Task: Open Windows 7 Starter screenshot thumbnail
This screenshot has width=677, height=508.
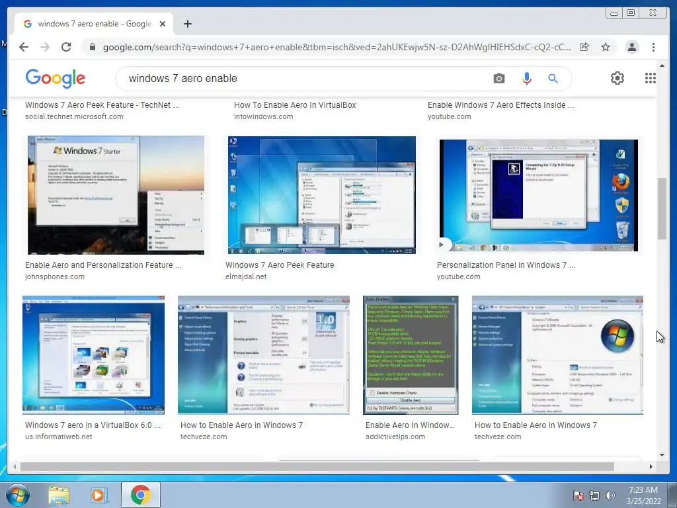Action: (116, 195)
